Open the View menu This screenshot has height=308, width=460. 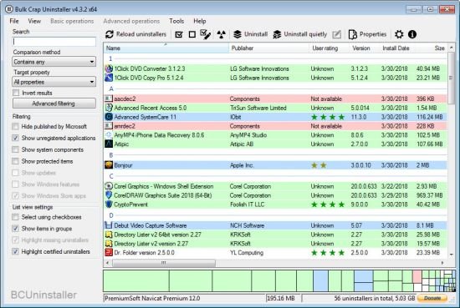tap(34, 21)
